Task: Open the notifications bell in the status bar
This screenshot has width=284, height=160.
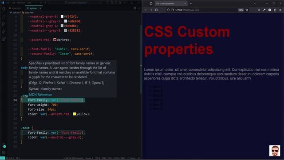Action: click(139, 158)
